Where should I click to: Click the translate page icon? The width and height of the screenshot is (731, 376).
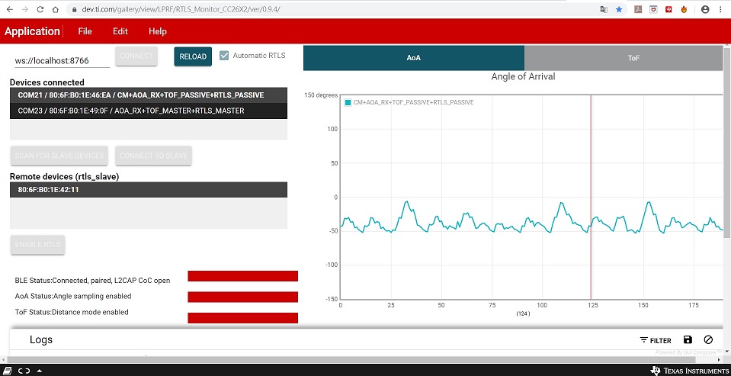(604, 9)
